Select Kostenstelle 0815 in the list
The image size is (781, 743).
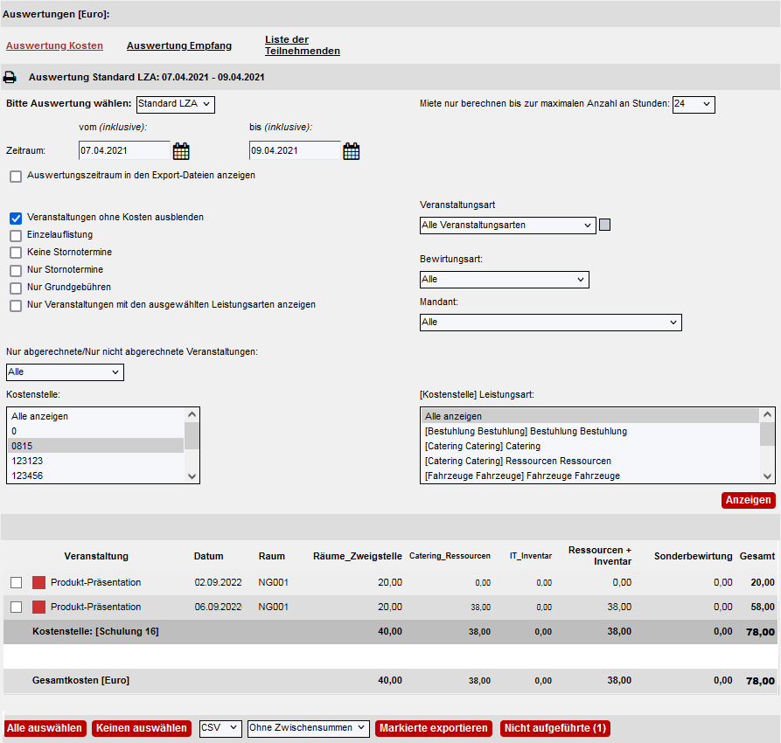tap(96, 446)
